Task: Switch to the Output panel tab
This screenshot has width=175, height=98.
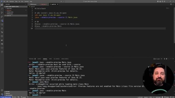Action: point(39,59)
